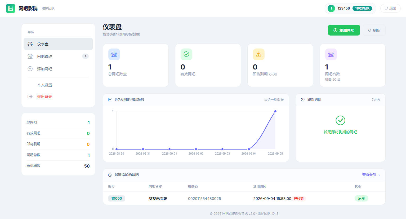Click the large green check circle icon
This screenshot has width=406, height=219.
coord(341,120)
